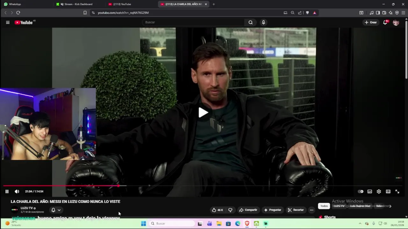
Task: Toggle subtitles with the captions icon
Action: pyautogui.click(x=370, y=191)
